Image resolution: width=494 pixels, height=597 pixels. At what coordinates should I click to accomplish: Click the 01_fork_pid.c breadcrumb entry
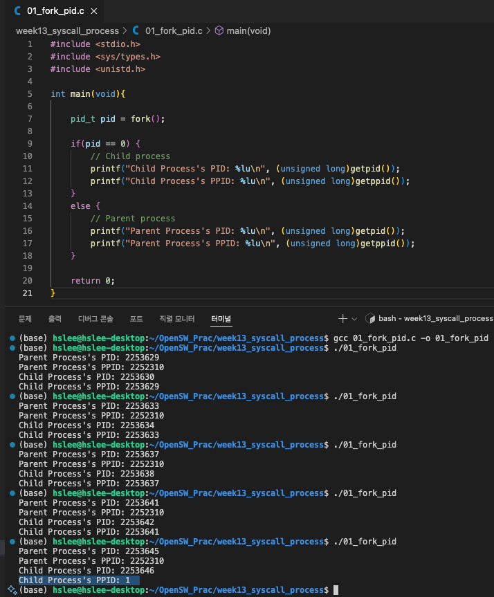click(x=174, y=31)
